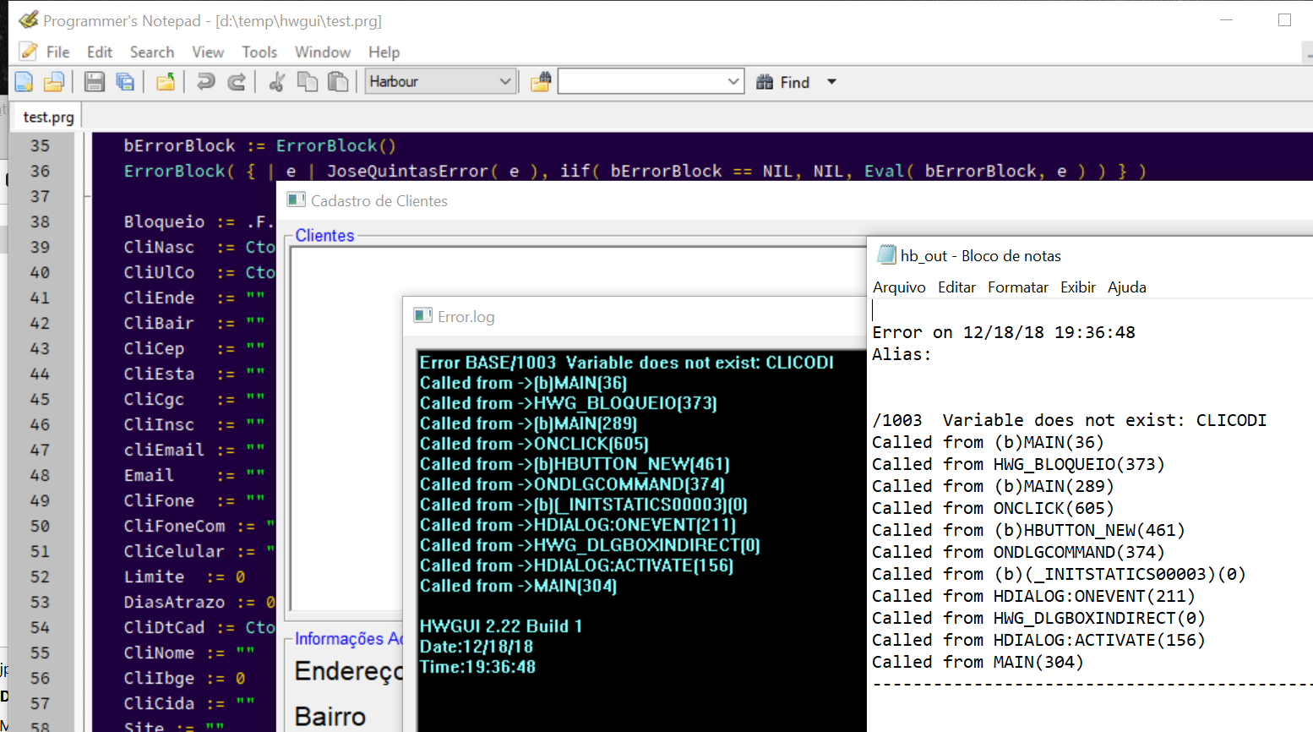Click the Open file folder icon
This screenshot has width=1313, height=732.
[x=54, y=82]
